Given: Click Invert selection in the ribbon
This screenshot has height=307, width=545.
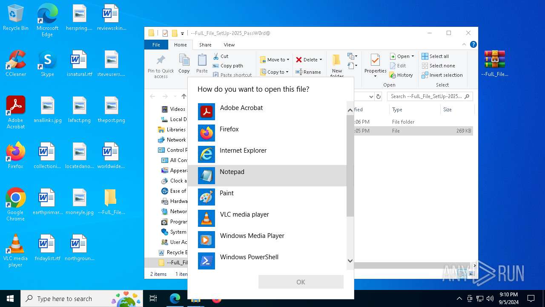Looking at the screenshot, I should click(x=442, y=75).
